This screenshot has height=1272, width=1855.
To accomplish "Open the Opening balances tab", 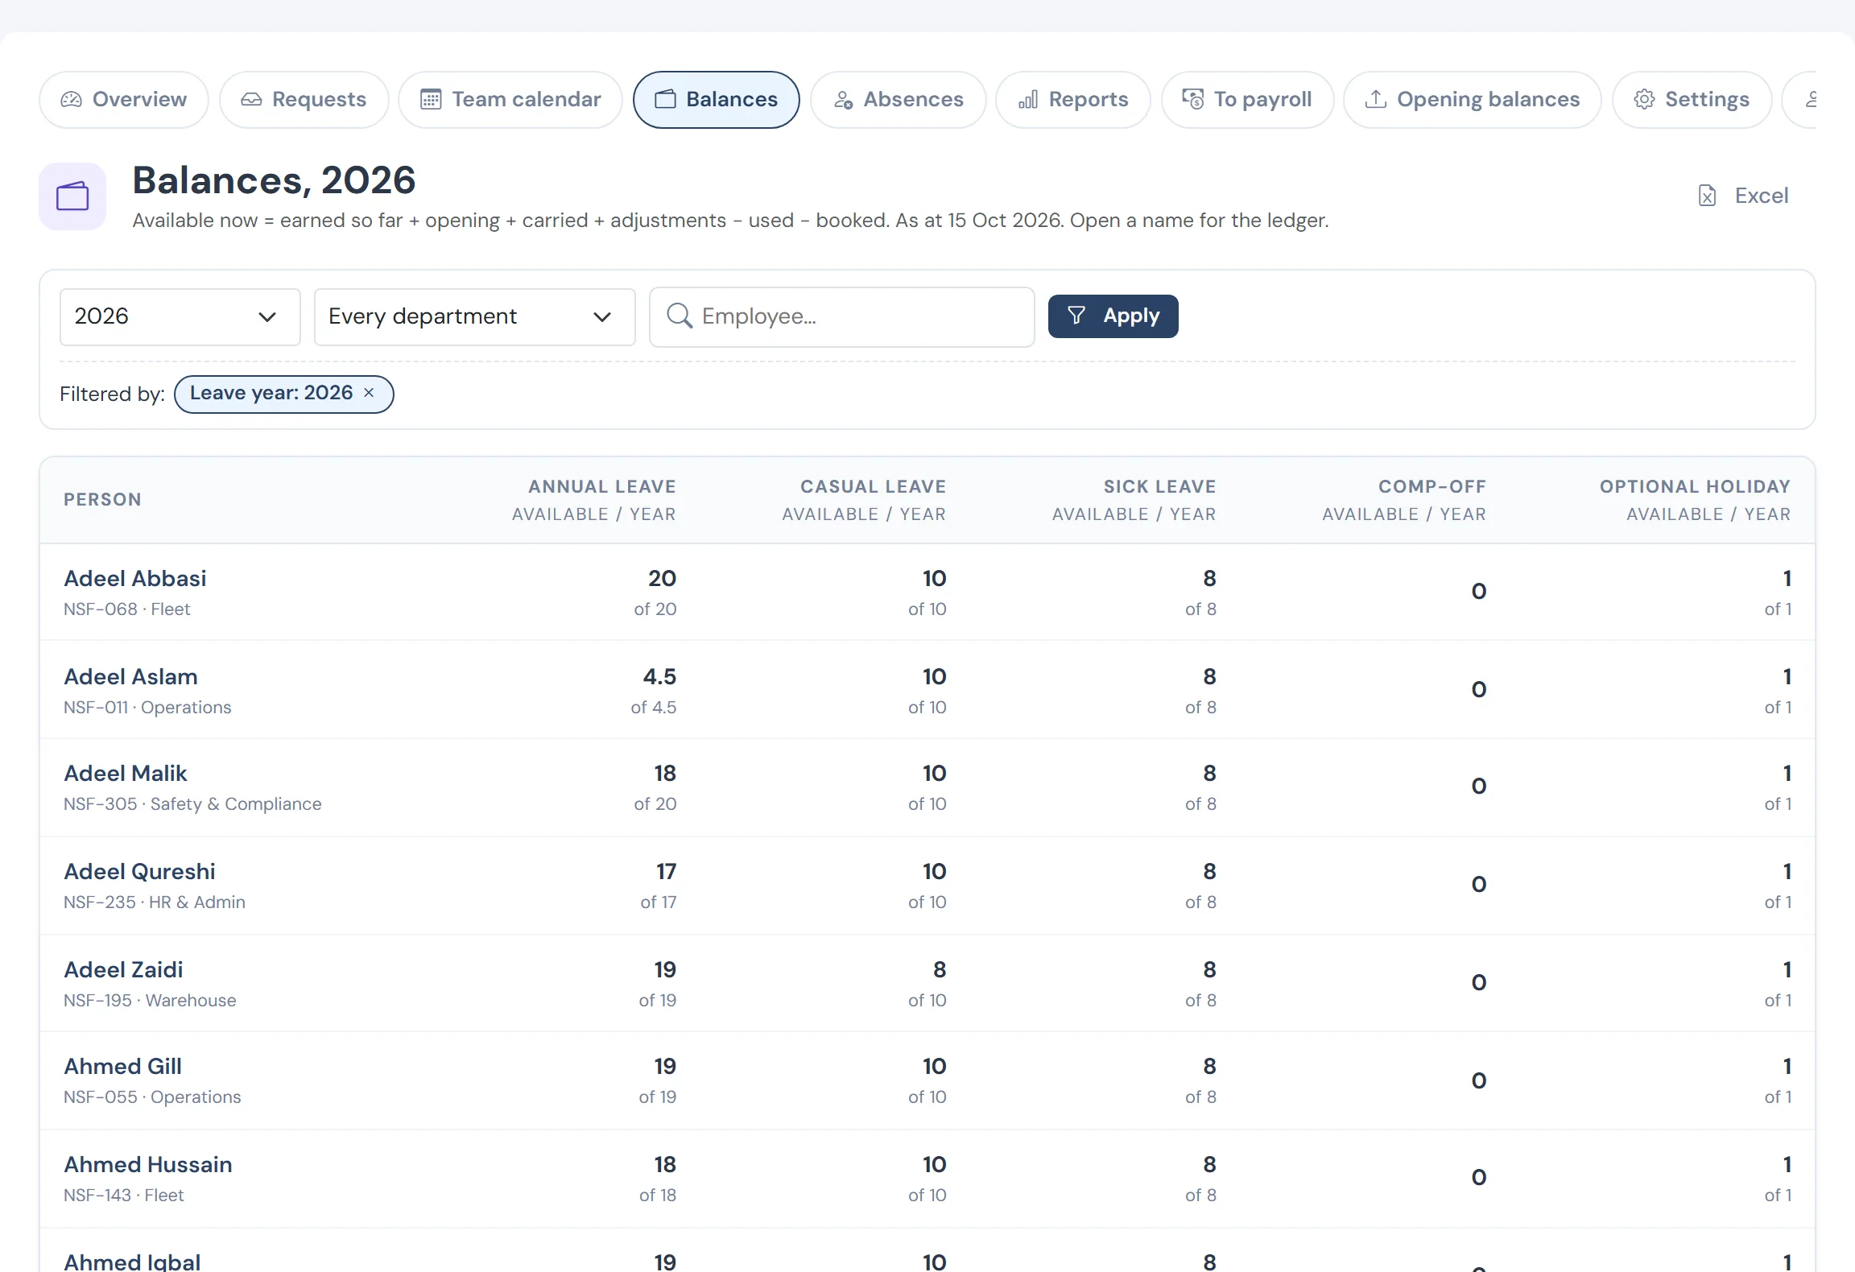I will click(1472, 100).
